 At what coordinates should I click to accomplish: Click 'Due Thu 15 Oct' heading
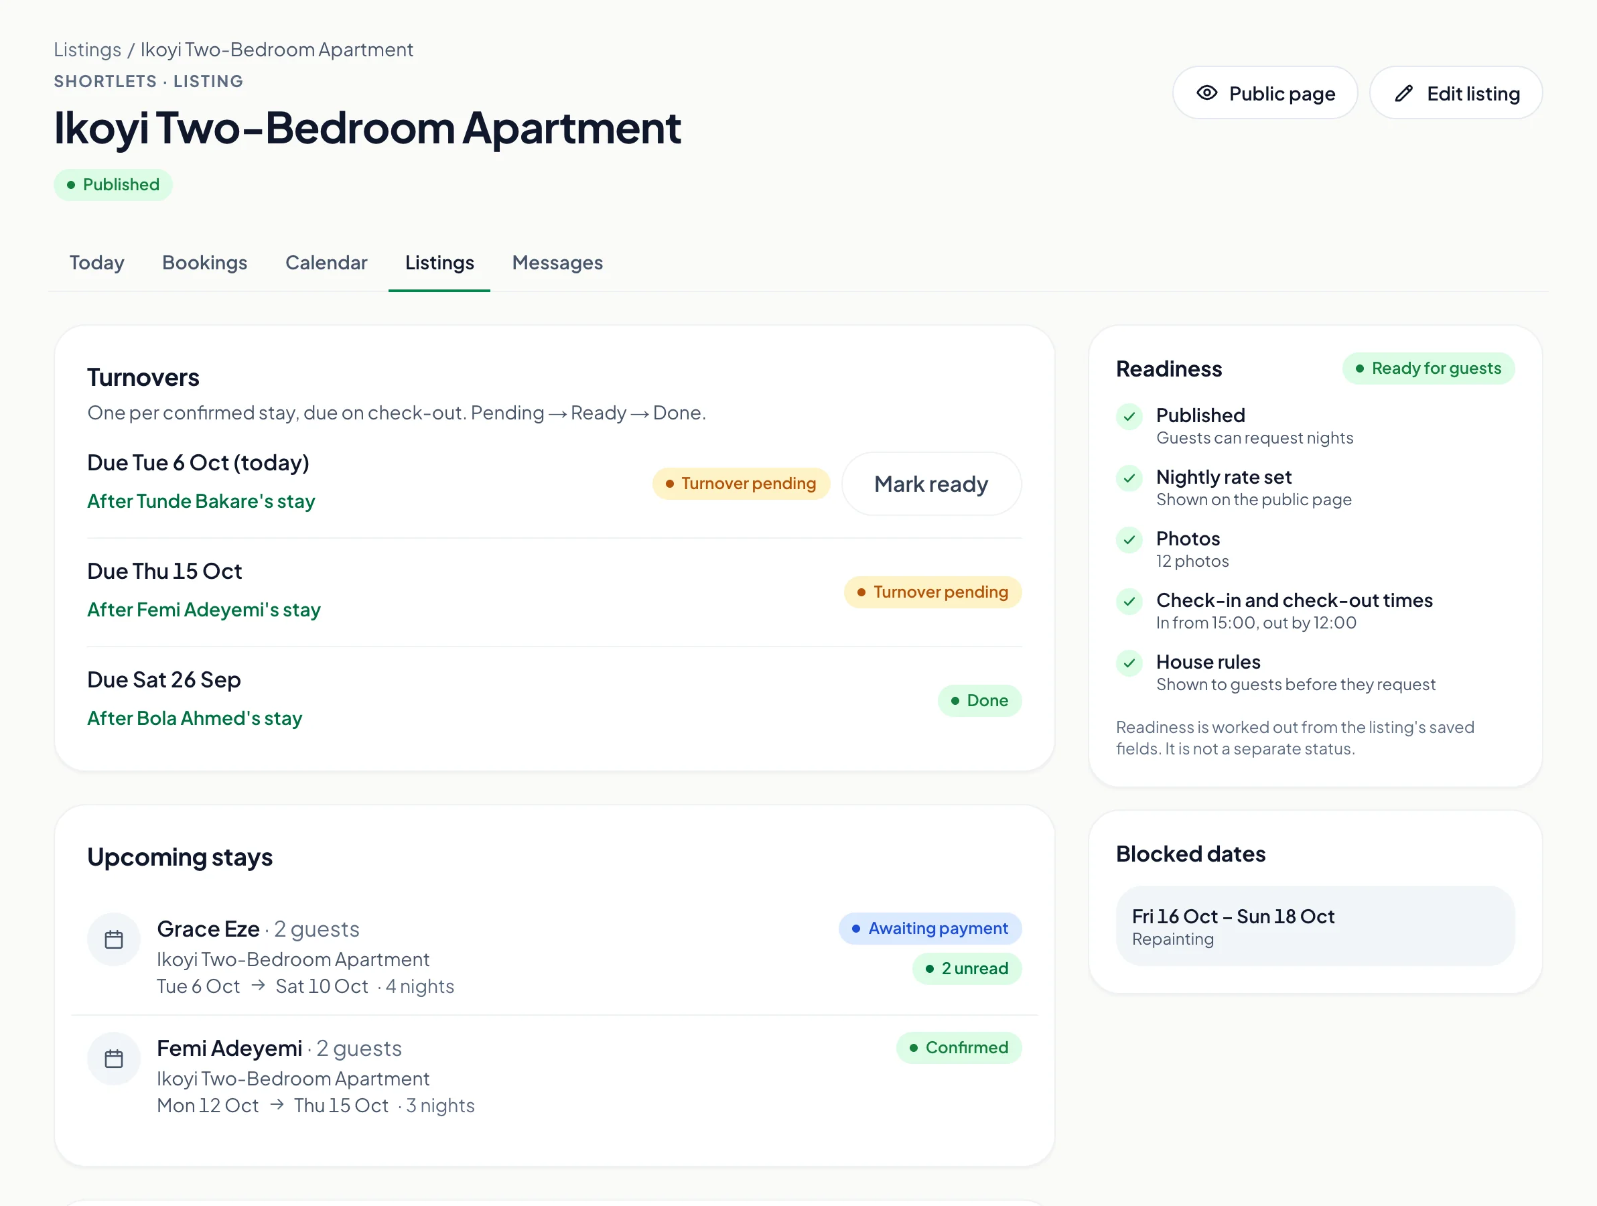click(x=165, y=572)
